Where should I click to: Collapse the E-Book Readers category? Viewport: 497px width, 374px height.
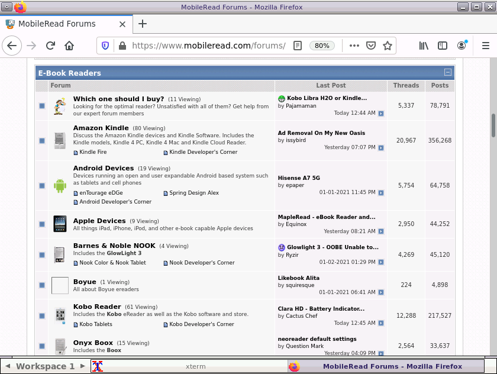[447, 72]
